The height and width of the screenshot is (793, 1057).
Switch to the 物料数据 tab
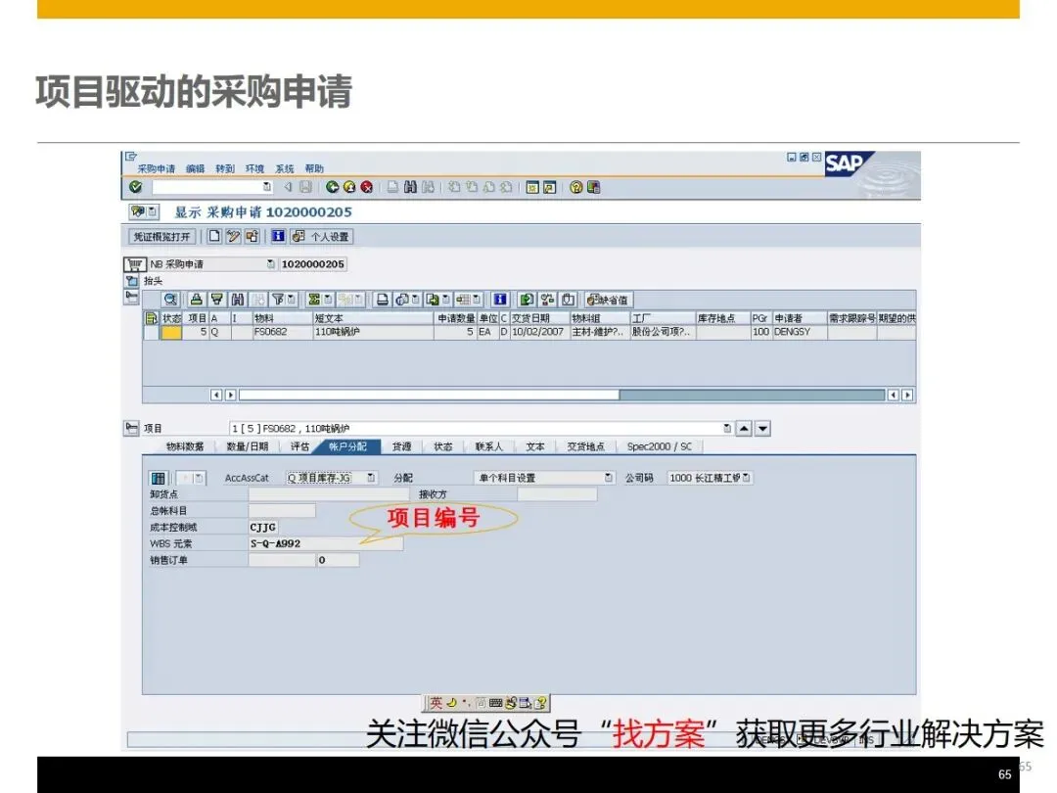pyautogui.click(x=185, y=446)
